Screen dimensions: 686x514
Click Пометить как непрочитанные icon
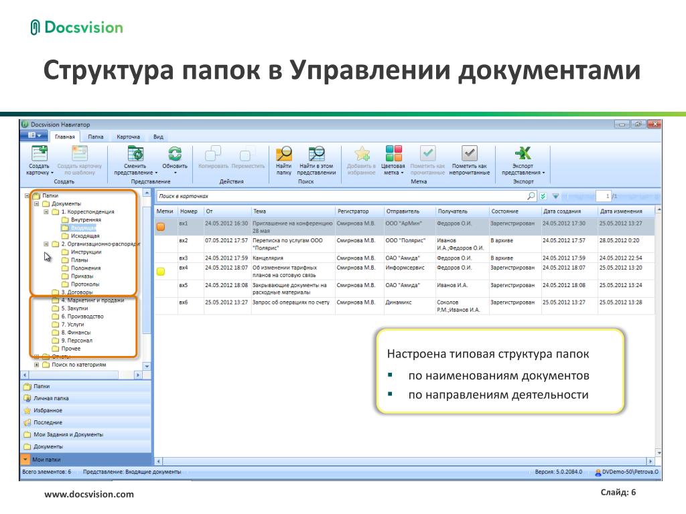[x=470, y=153]
